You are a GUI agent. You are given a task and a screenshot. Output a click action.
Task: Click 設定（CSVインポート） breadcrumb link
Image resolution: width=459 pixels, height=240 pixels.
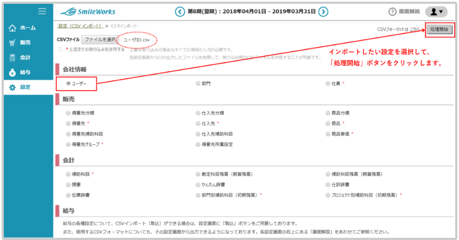[79, 26]
